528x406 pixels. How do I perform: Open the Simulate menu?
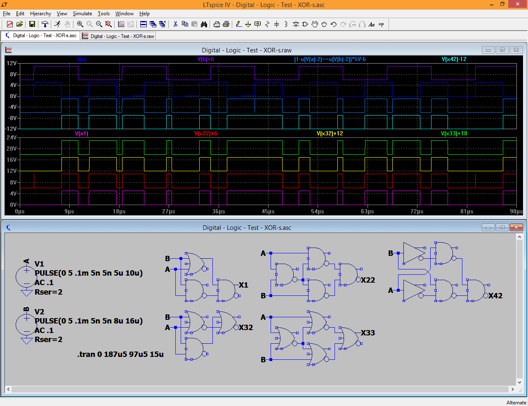tap(82, 14)
